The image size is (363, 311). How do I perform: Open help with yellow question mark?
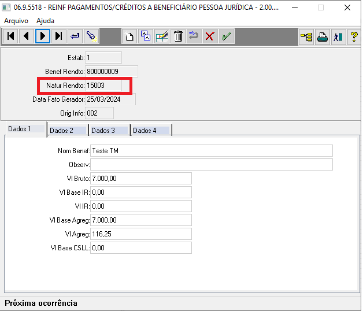coord(354,37)
